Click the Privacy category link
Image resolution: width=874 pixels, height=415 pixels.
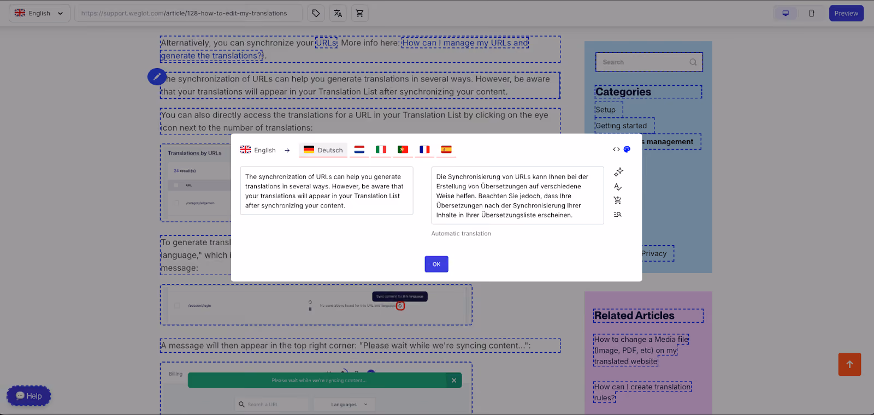654,253
